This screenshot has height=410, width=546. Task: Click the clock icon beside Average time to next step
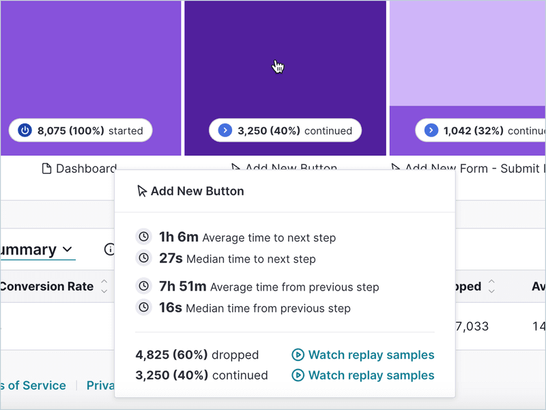[x=143, y=237]
